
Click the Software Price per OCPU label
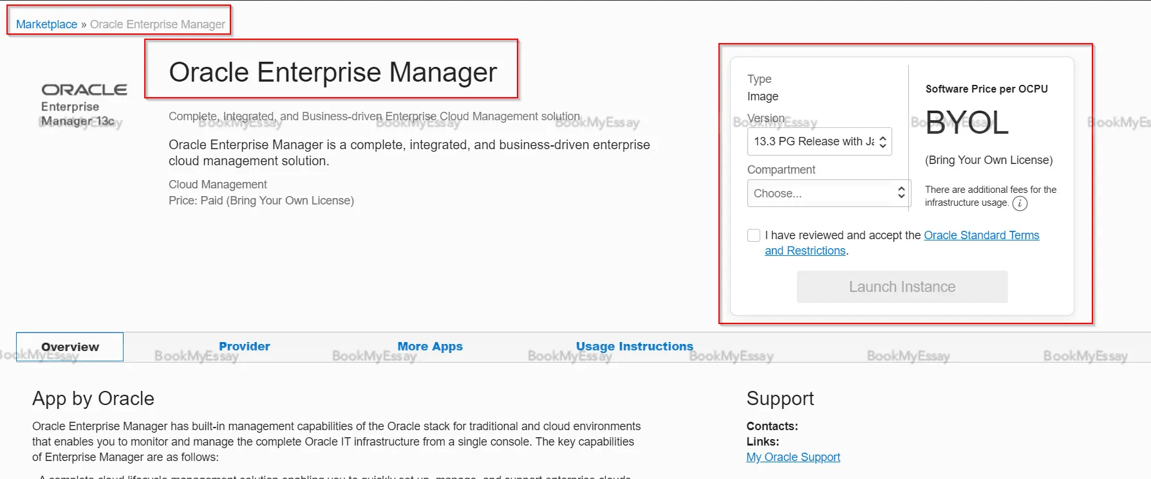point(986,89)
